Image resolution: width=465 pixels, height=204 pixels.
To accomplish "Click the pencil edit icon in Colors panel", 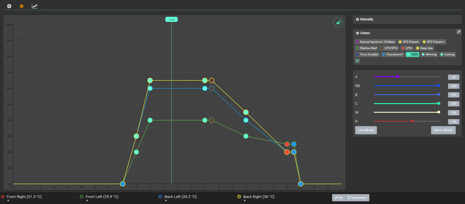I will [x=459, y=32].
